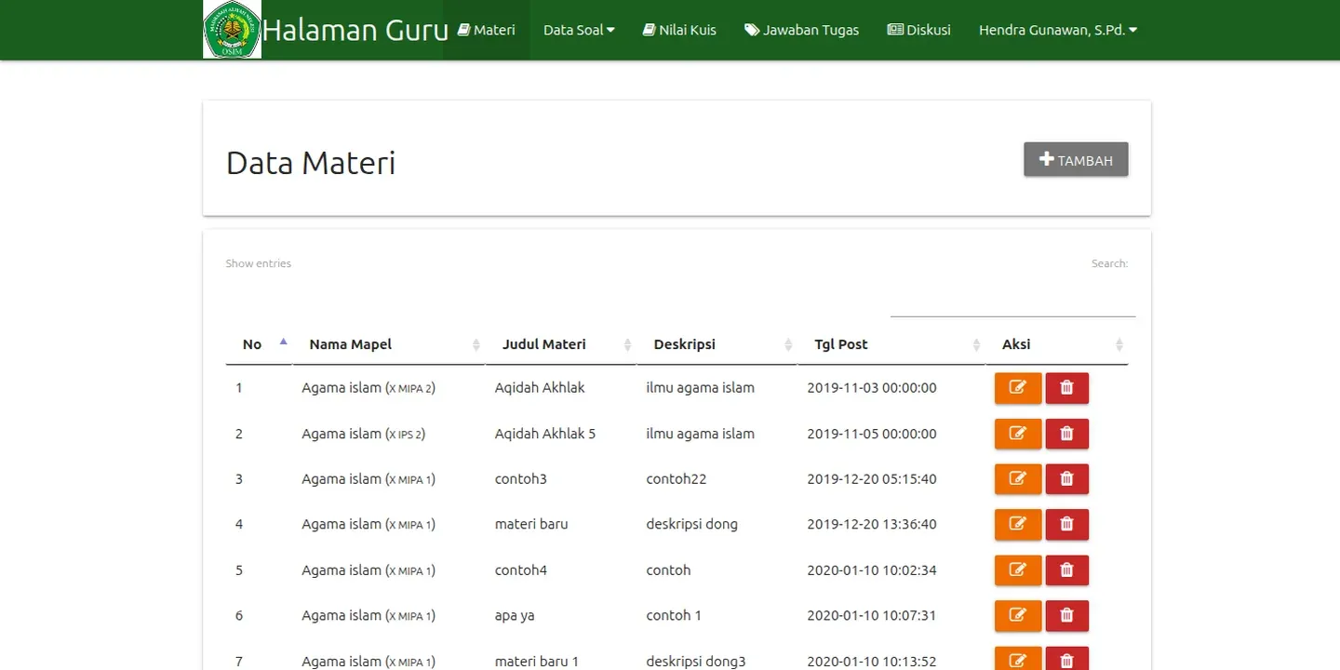Select the 'deskripsi dong' description cell
Screen dimensions: 1340x670
(x=692, y=525)
